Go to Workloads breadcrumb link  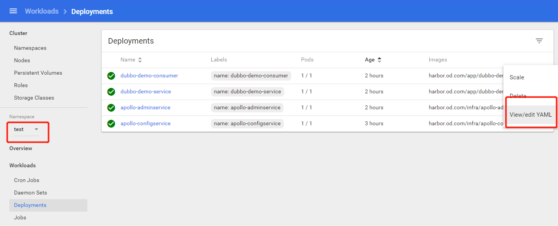(x=42, y=11)
